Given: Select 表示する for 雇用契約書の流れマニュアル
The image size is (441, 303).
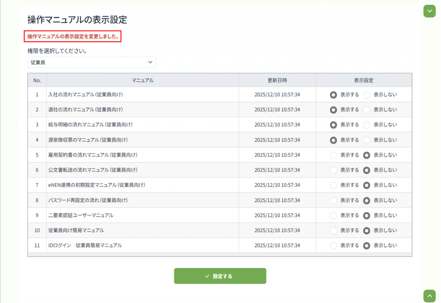Looking at the screenshot, I should coord(333,155).
